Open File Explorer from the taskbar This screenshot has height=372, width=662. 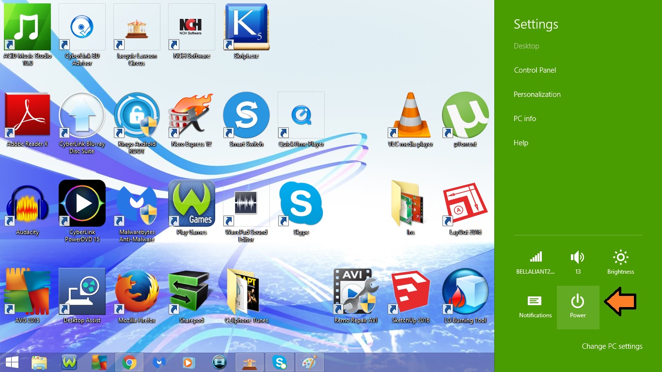[39, 362]
